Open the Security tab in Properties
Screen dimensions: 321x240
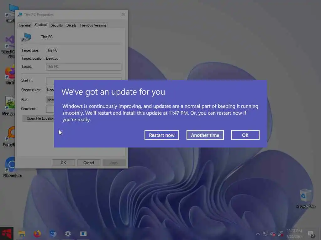[56, 25]
